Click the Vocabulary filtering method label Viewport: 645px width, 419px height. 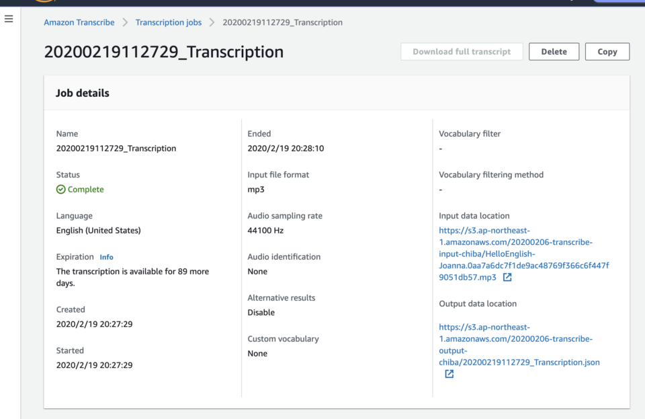(x=491, y=175)
